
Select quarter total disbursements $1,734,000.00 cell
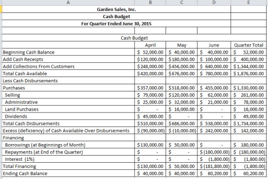(x=248, y=123)
